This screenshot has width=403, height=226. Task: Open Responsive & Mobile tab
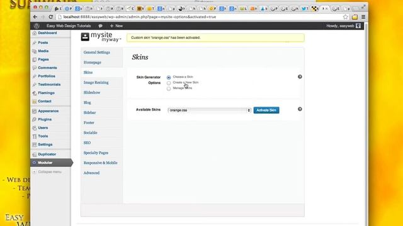coord(100,163)
